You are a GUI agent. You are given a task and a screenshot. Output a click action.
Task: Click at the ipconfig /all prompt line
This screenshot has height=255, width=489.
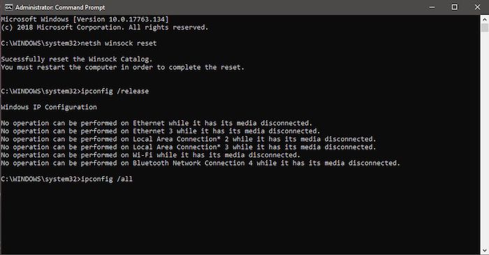point(67,180)
